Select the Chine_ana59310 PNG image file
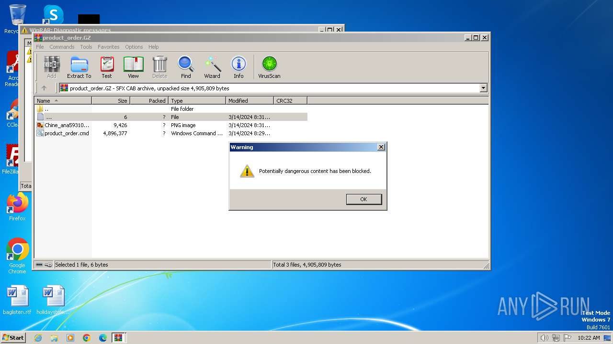Viewport: 613px width, 344px height. point(171,125)
